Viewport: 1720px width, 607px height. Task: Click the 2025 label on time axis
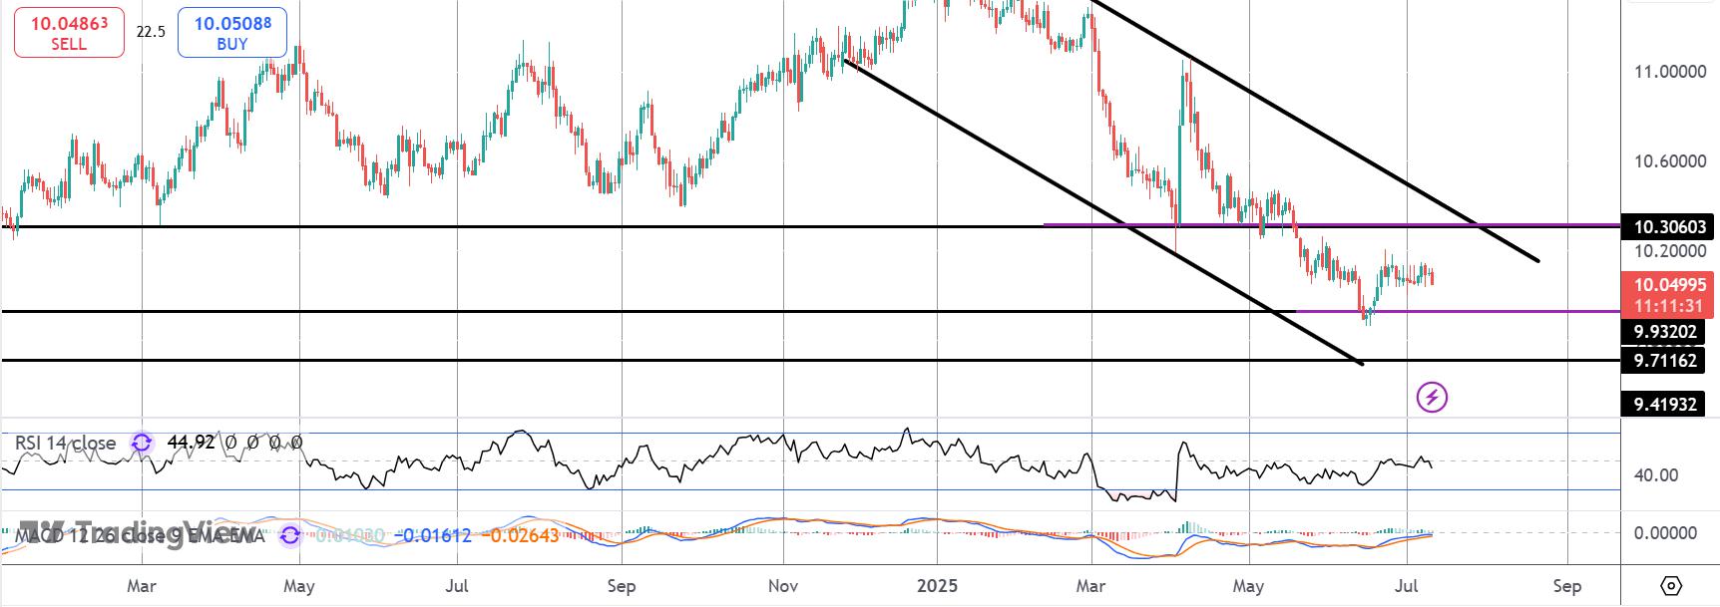[937, 586]
